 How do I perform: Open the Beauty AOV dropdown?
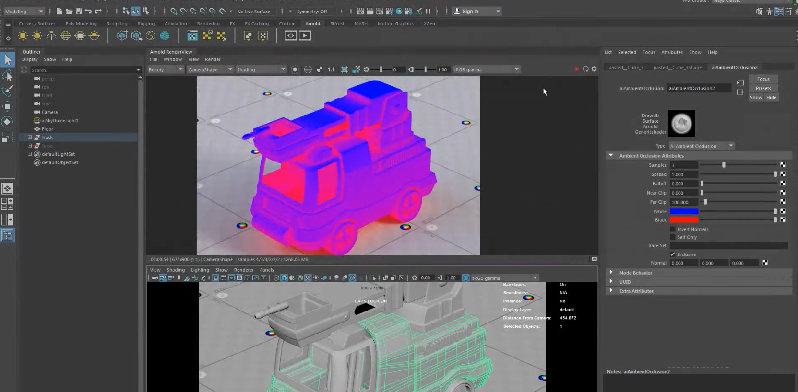(x=166, y=69)
